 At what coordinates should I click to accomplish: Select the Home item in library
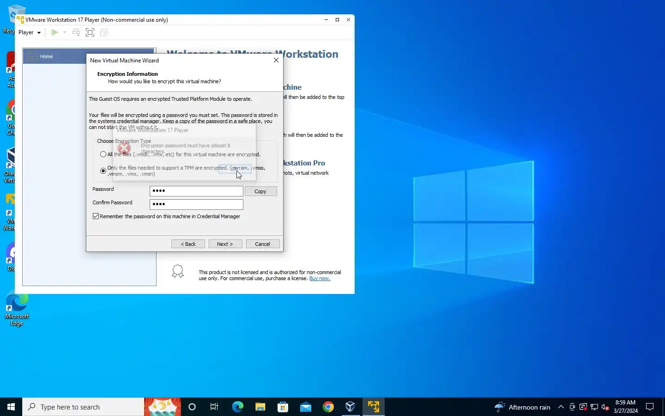[x=88, y=56]
